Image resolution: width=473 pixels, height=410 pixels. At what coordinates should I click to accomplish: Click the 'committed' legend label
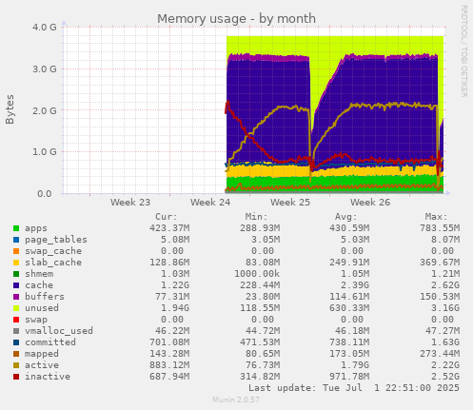tap(50, 342)
